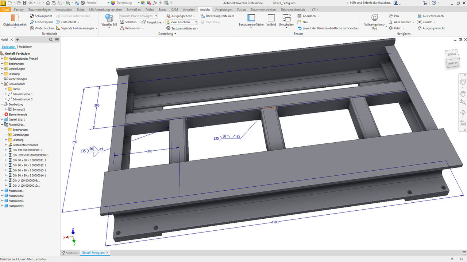Image resolution: width=467 pixels, height=262 pixels.
Task: Enable Separate Farben anzeigen
Action: click(76, 28)
